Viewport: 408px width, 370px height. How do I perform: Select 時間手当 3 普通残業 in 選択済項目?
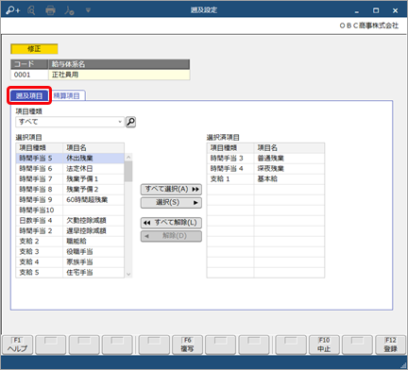tap(265, 159)
